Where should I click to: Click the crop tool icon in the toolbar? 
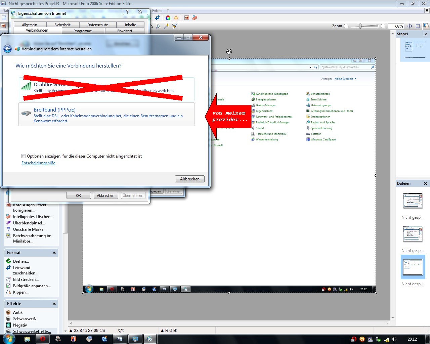157,18
